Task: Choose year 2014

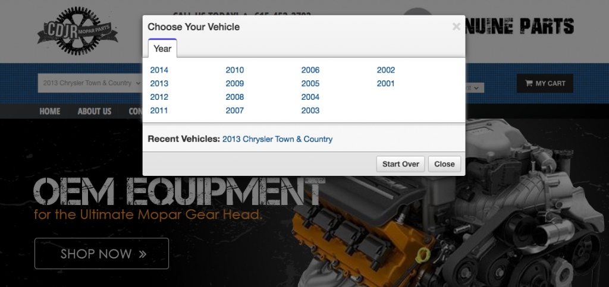Action: [x=159, y=70]
